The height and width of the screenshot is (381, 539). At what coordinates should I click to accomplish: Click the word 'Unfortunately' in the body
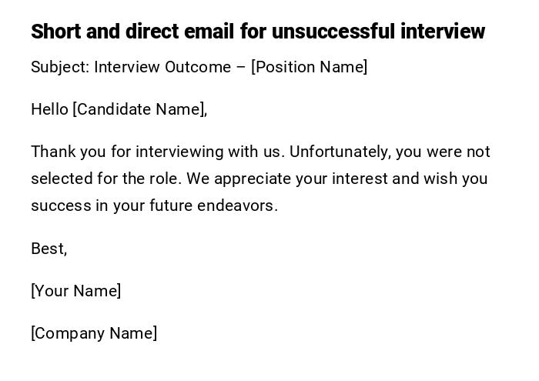click(x=340, y=152)
